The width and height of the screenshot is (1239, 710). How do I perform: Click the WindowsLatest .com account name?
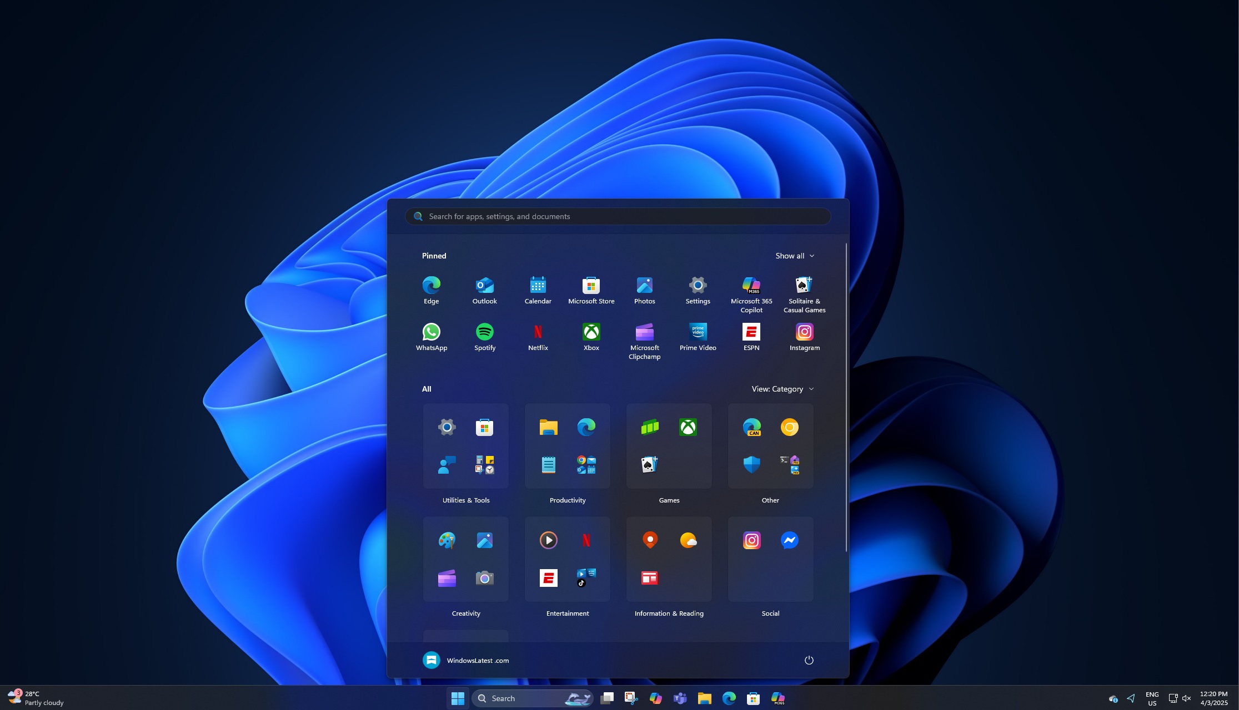click(478, 660)
